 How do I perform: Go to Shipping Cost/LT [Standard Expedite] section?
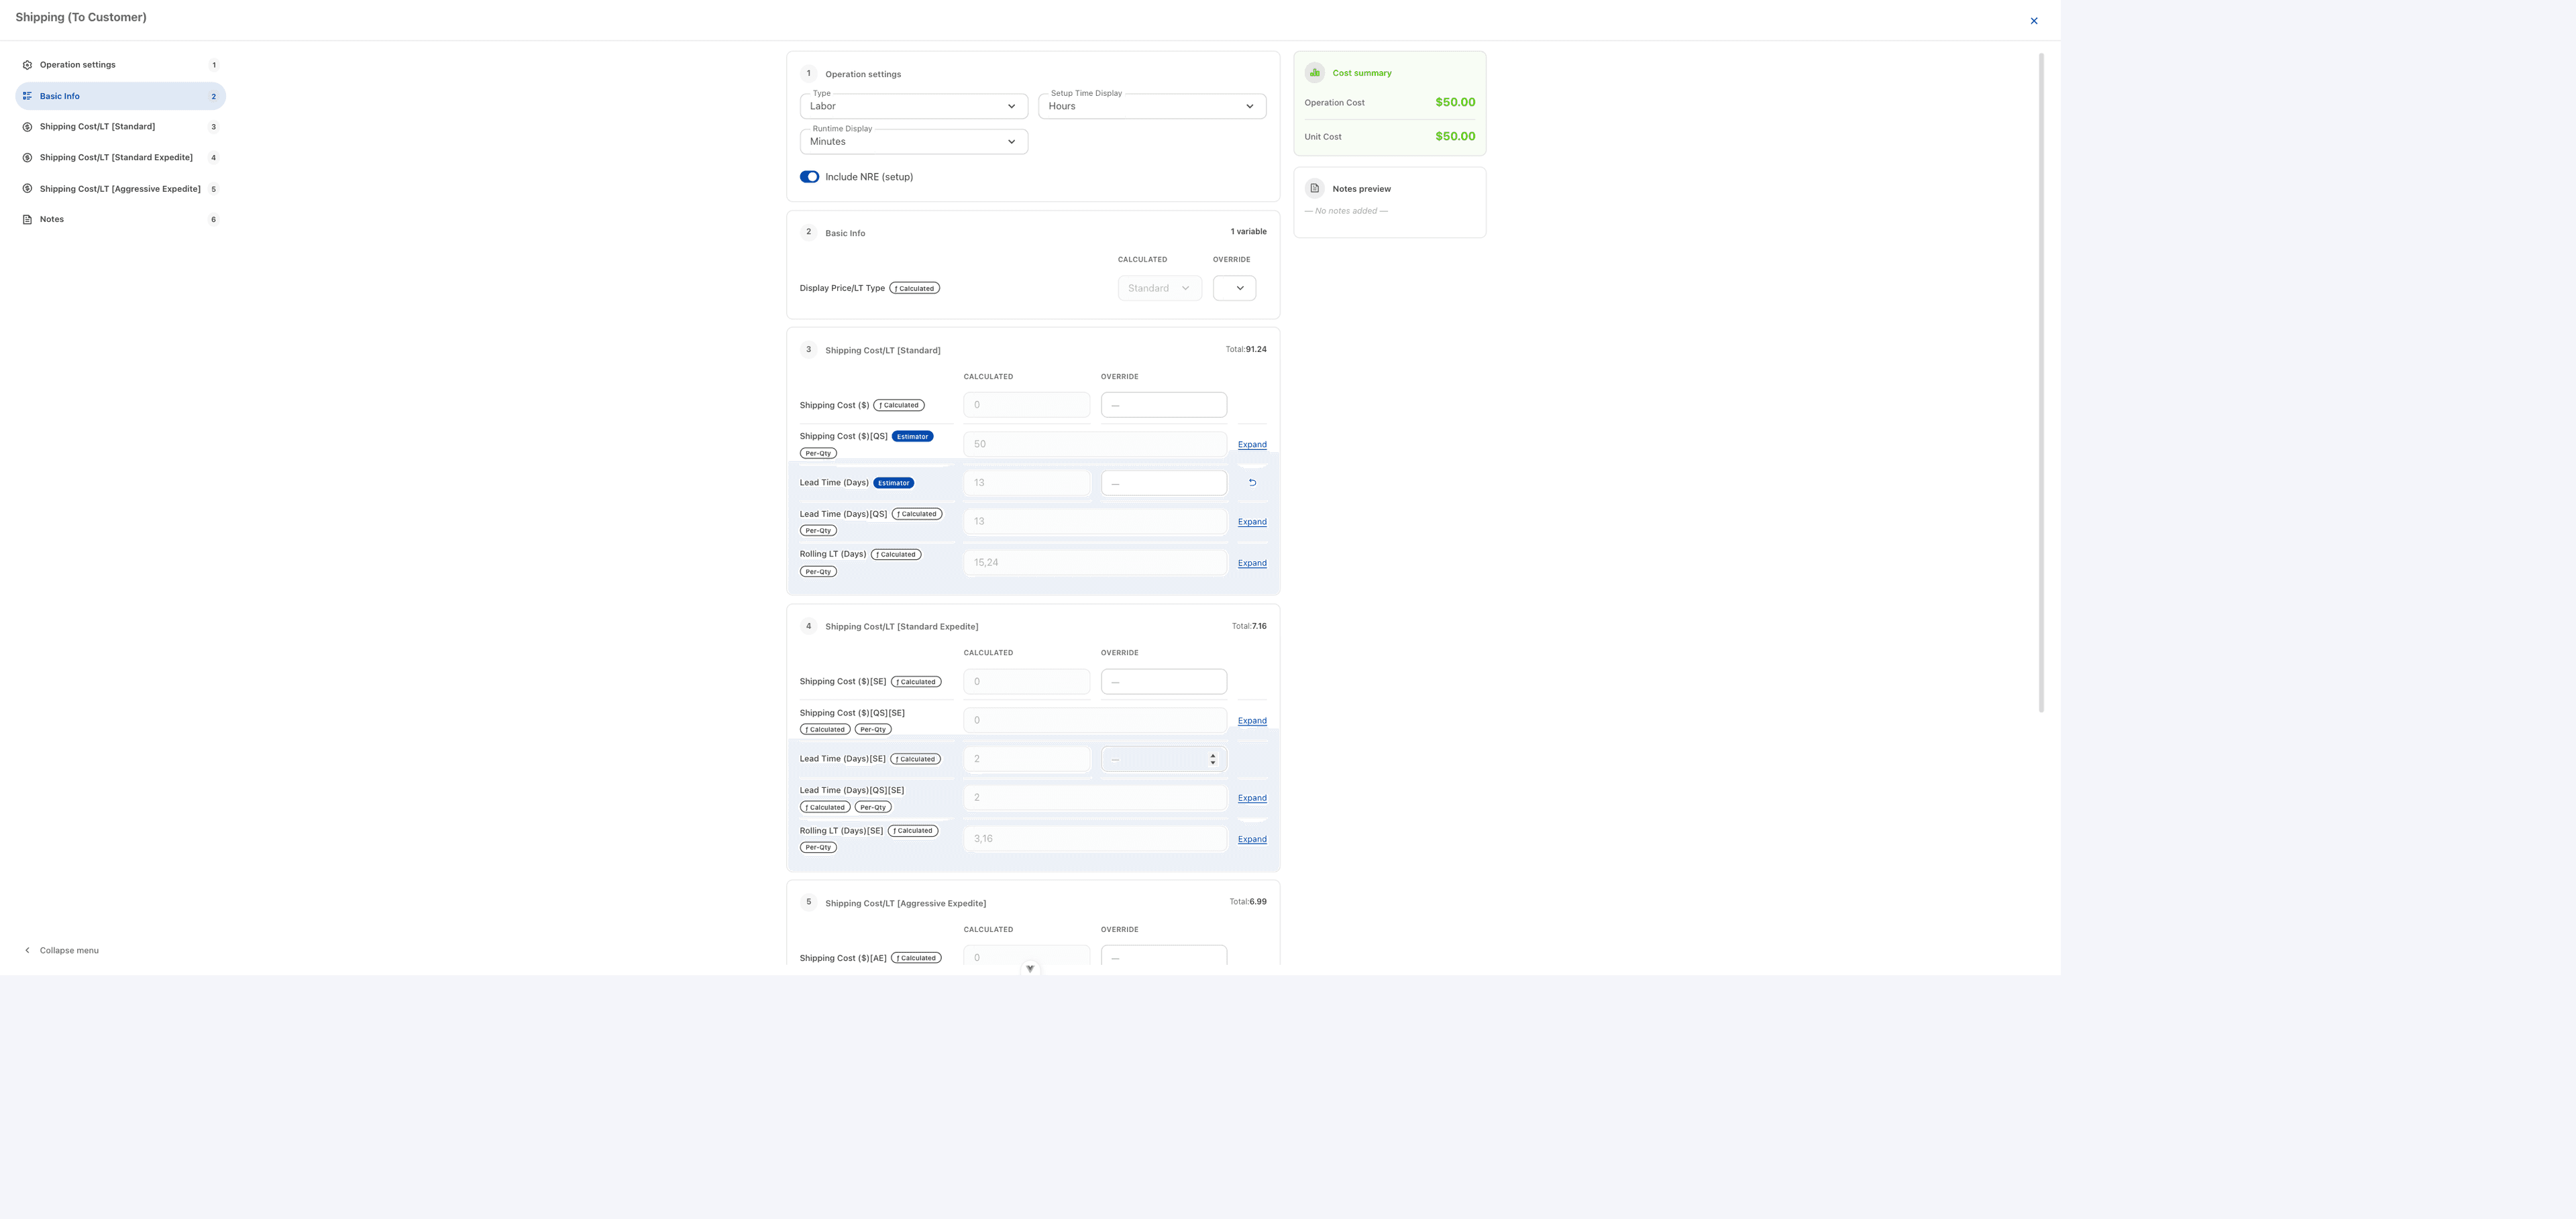click(x=120, y=158)
